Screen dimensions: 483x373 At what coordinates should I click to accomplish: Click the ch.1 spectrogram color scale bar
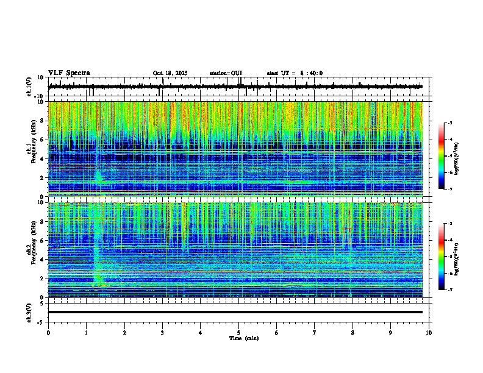tap(442, 156)
